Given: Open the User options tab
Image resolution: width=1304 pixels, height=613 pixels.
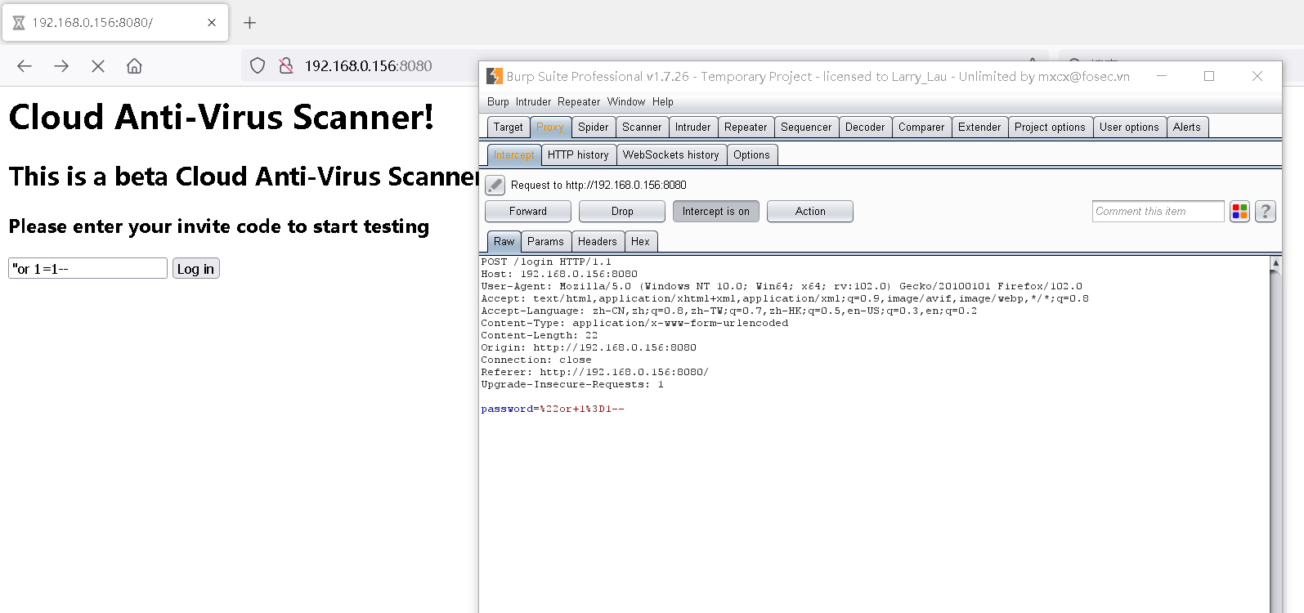Looking at the screenshot, I should pyautogui.click(x=1129, y=128).
